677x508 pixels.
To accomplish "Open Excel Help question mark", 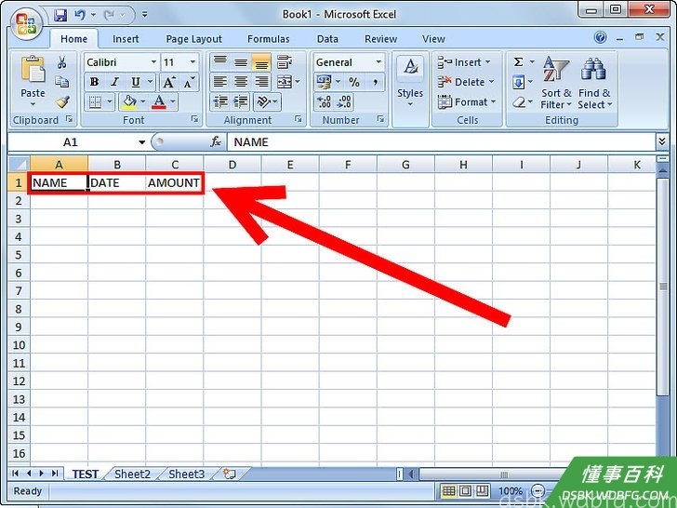I will coord(600,37).
